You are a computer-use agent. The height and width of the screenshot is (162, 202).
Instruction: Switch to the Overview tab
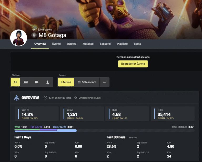pyautogui.click(x=40, y=44)
